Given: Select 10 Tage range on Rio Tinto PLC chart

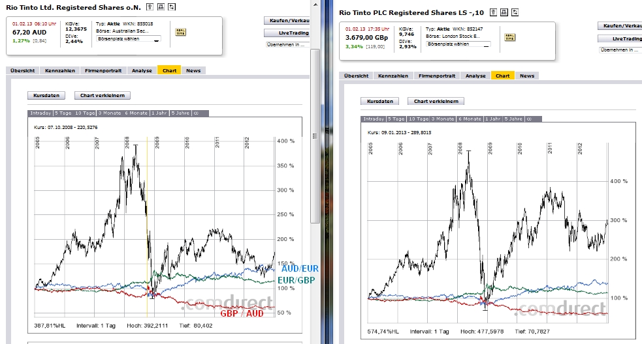Looking at the screenshot, I should [x=418, y=119].
